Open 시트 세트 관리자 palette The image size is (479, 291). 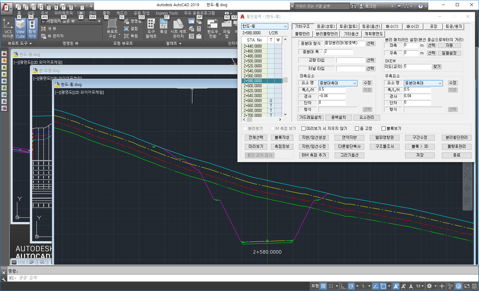pyautogui.click(x=178, y=28)
